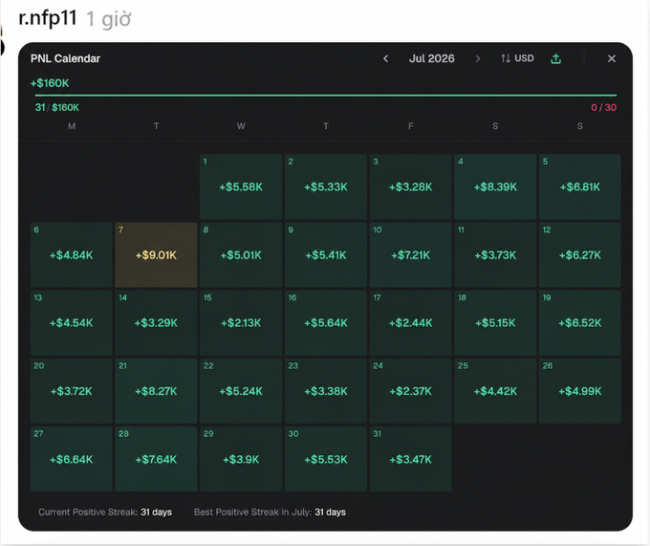This screenshot has width=650, height=546.
Task: Select July 5 cell showing +$6.81K
Action: pyautogui.click(x=580, y=186)
